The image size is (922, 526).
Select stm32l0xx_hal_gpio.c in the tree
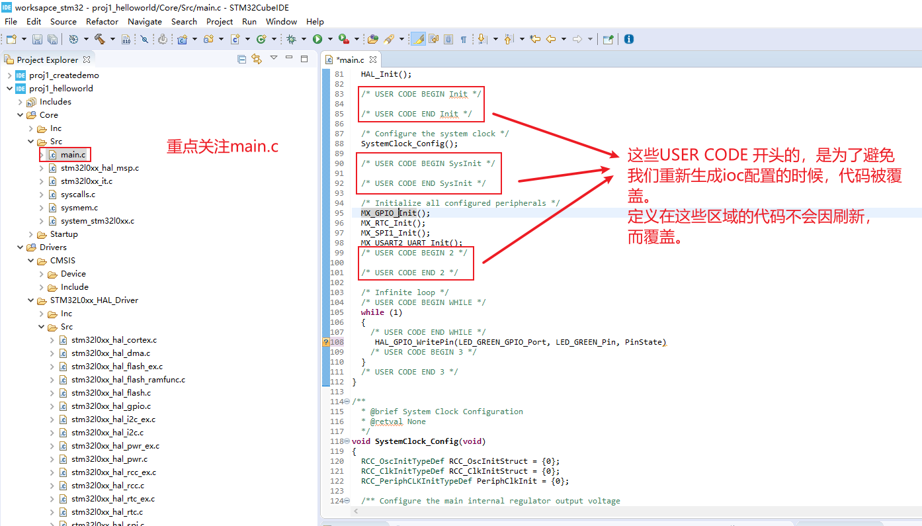(110, 406)
